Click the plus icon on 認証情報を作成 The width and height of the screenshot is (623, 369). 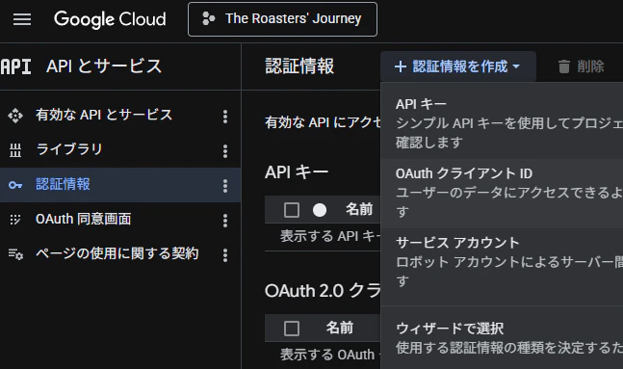[401, 66]
